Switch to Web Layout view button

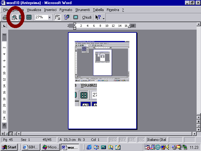[7, 134]
